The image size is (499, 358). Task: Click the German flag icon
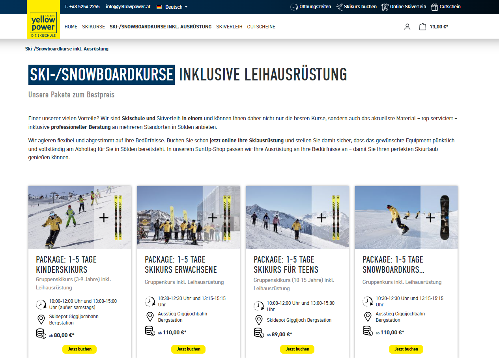click(159, 7)
